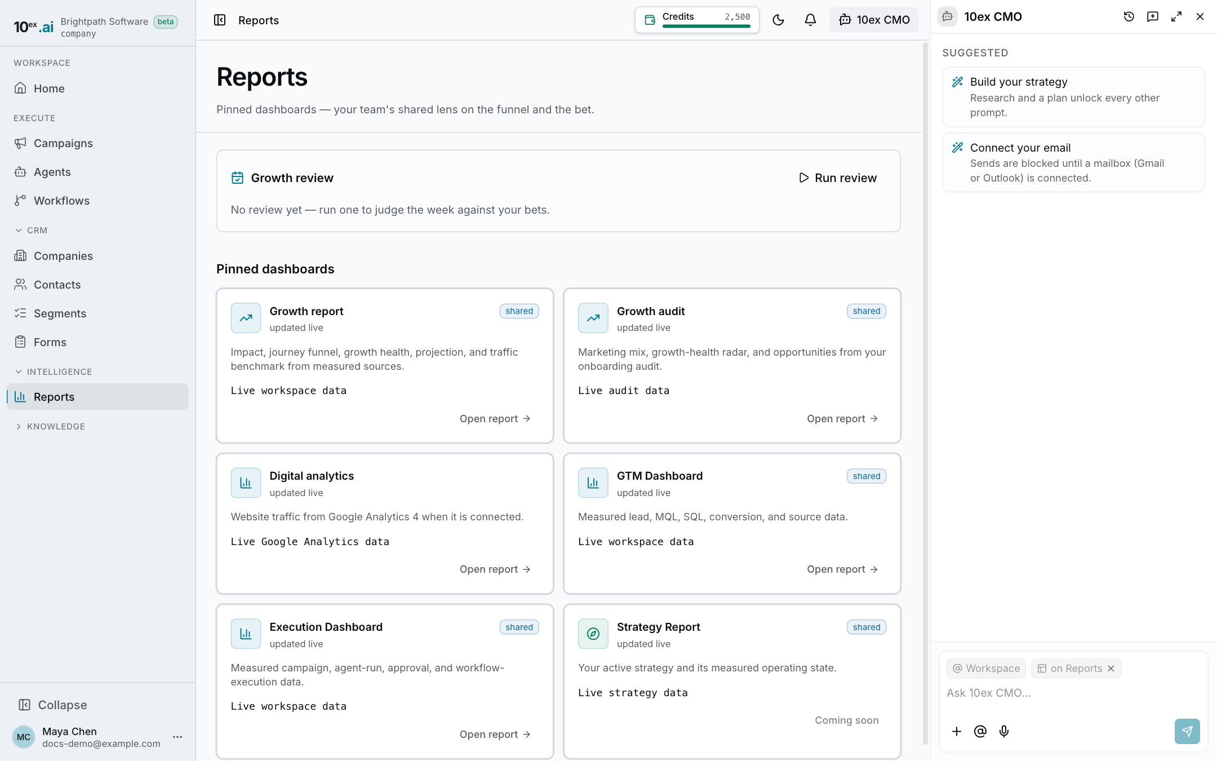Viewport: 1217px width, 761px height.
Task: Go to Home in sidebar
Action: (97, 89)
